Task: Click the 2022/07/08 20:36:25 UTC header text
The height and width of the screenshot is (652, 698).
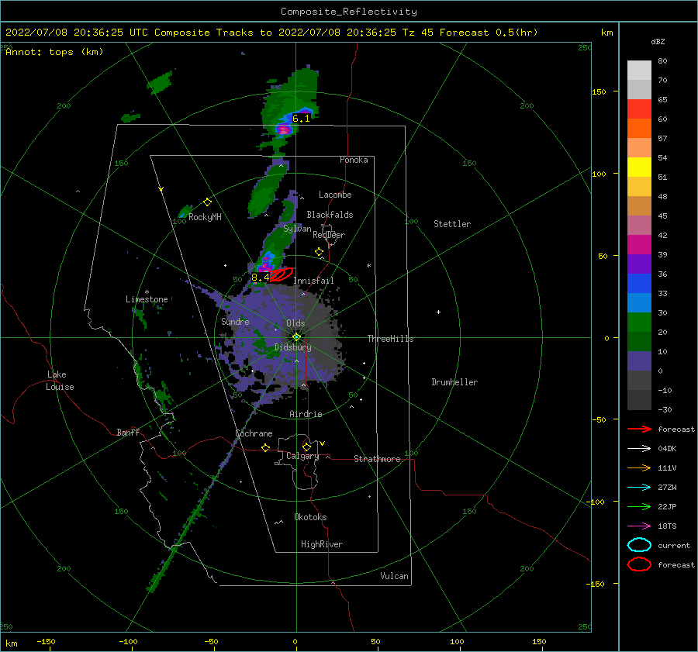Action: [x=77, y=33]
